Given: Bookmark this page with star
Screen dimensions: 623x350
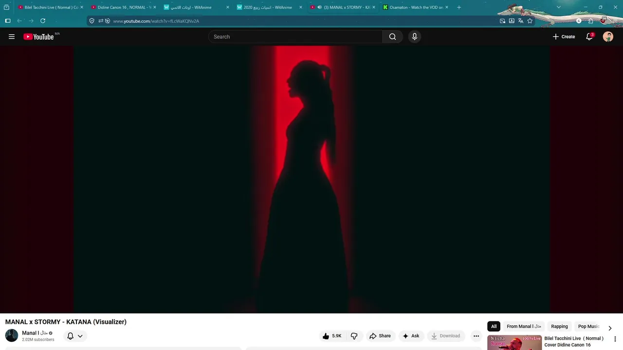Looking at the screenshot, I should click(530, 21).
